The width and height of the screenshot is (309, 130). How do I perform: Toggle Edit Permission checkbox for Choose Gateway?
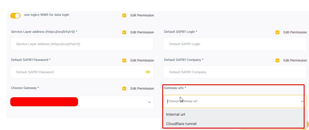pyautogui.click(x=124, y=88)
